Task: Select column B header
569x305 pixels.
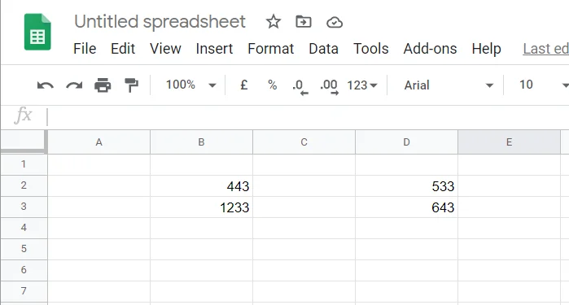Action: [201, 142]
